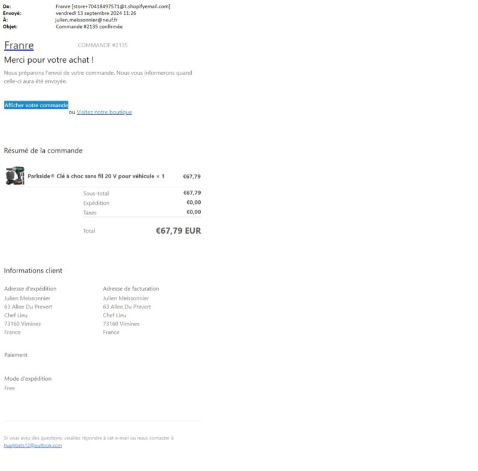Viewport: 478px width, 471px height.
Task: Click the sent date vendredi 13 septembre 2024
Action: [88, 13]
